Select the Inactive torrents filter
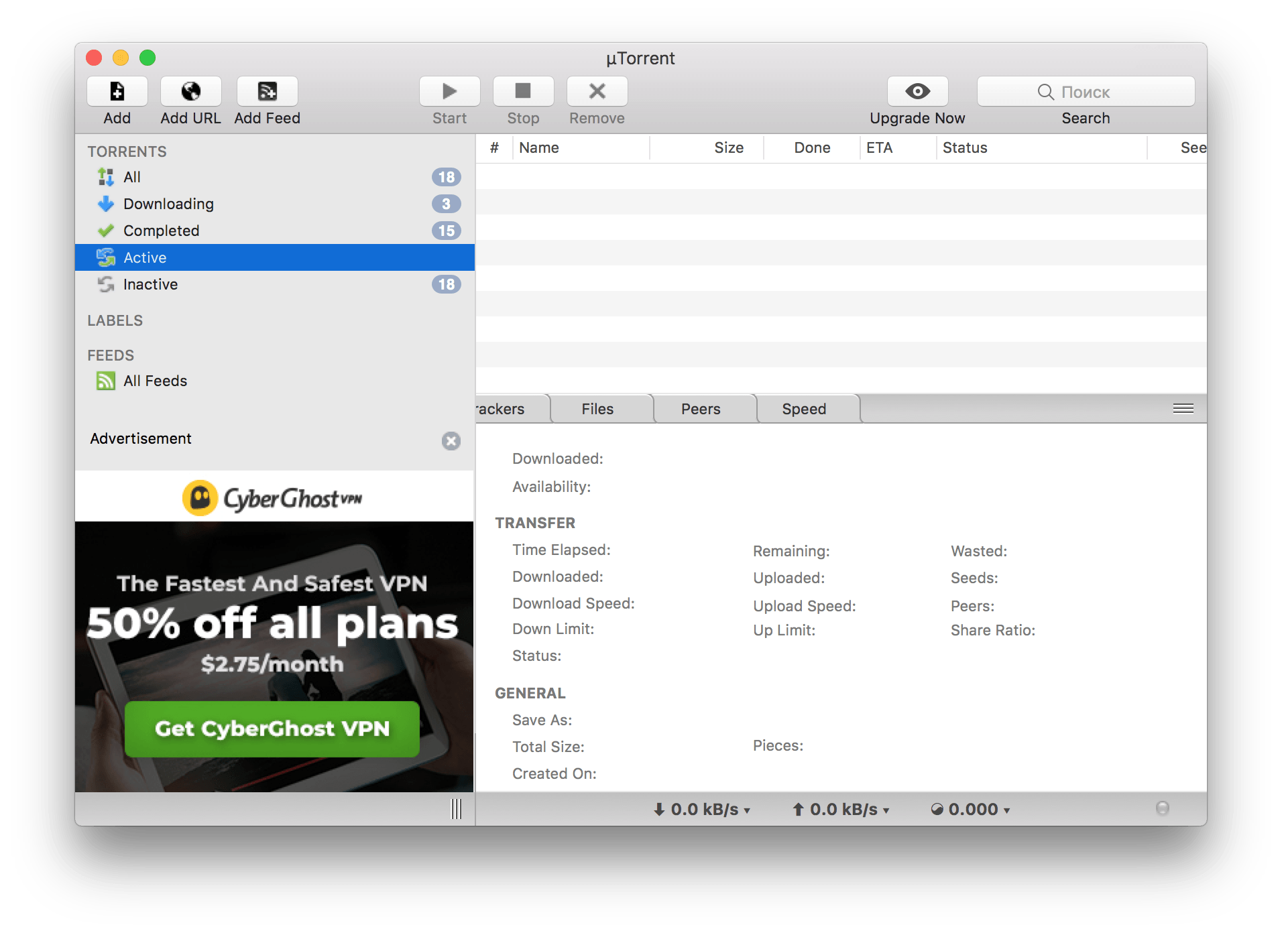 [x=275, y=284]
